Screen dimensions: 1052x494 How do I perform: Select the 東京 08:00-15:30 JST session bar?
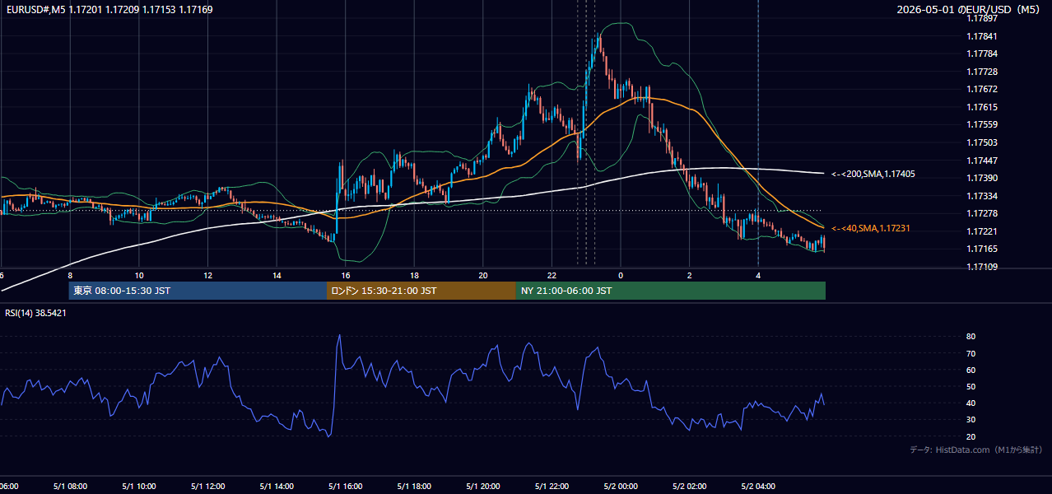click(198, 291)
